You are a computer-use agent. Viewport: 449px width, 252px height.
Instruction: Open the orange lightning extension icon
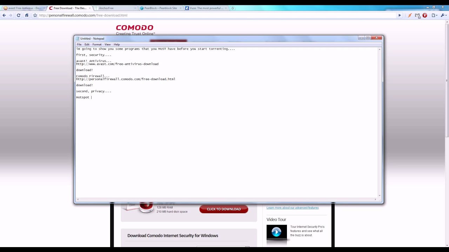coord(410,15)
